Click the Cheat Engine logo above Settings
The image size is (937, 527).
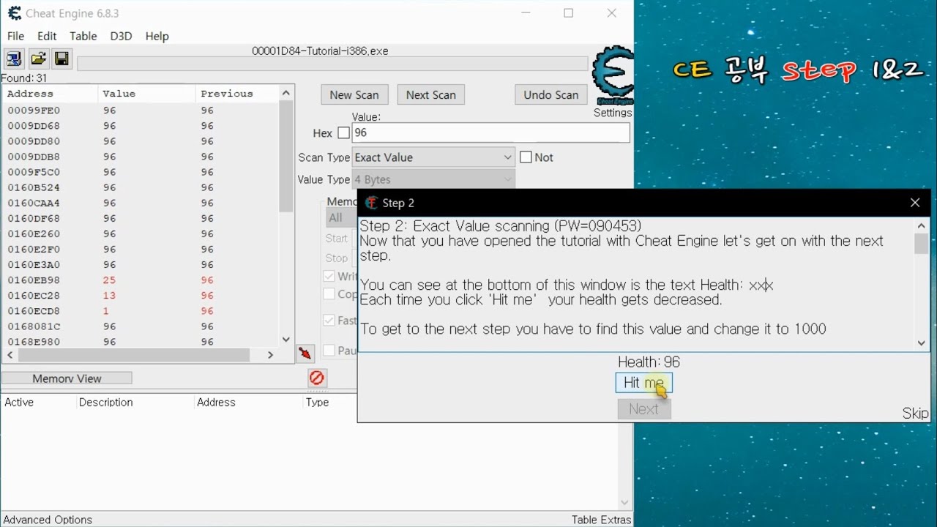coord(612,75)
